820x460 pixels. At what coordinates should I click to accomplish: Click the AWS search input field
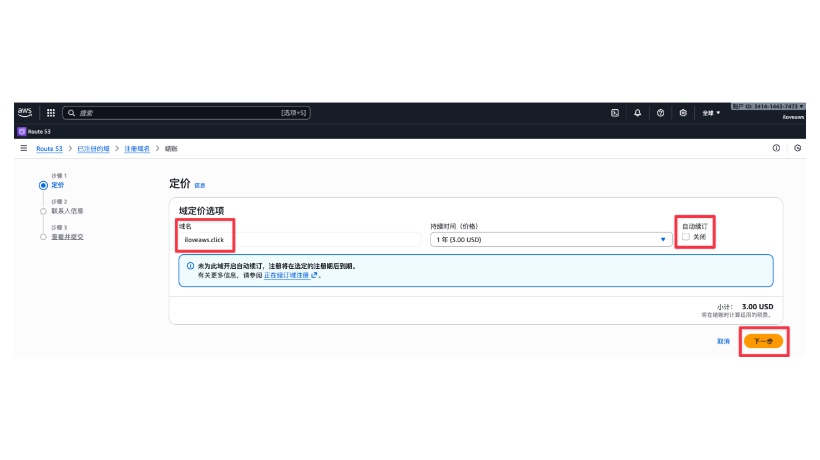pyautogui.click(x=178, y=113)
